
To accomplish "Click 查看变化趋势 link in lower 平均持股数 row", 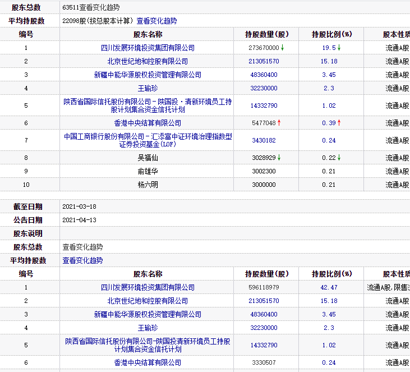I will pos(82,260).
